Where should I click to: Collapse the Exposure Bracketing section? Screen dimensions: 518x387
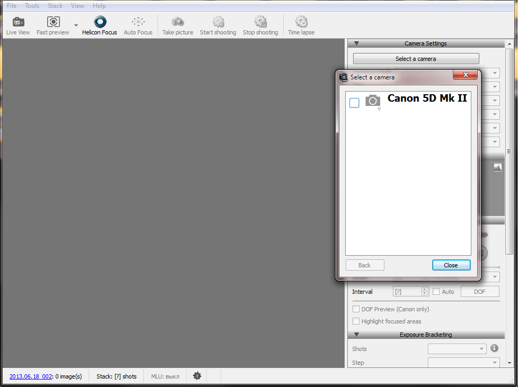pos(356,335)
